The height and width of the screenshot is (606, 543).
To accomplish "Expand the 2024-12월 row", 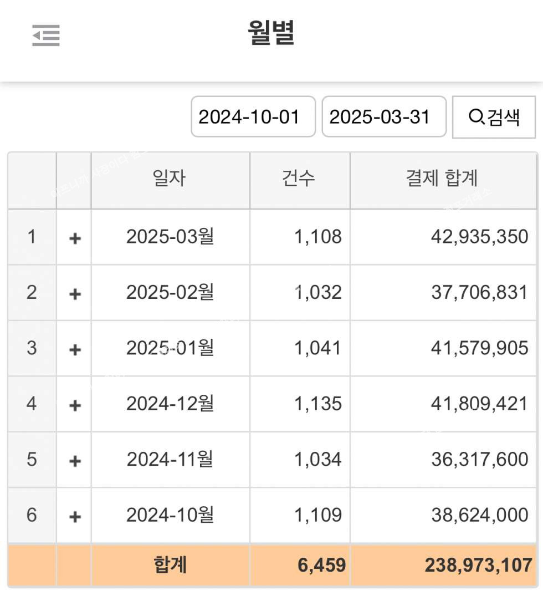I will tap(75, 405).
